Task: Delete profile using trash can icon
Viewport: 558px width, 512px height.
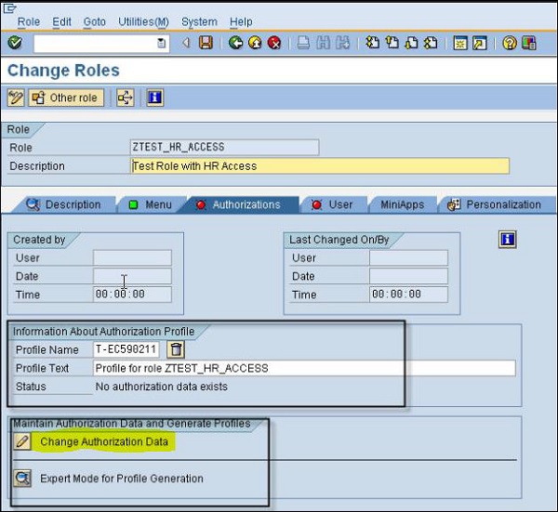Action: tap(177, 349)
